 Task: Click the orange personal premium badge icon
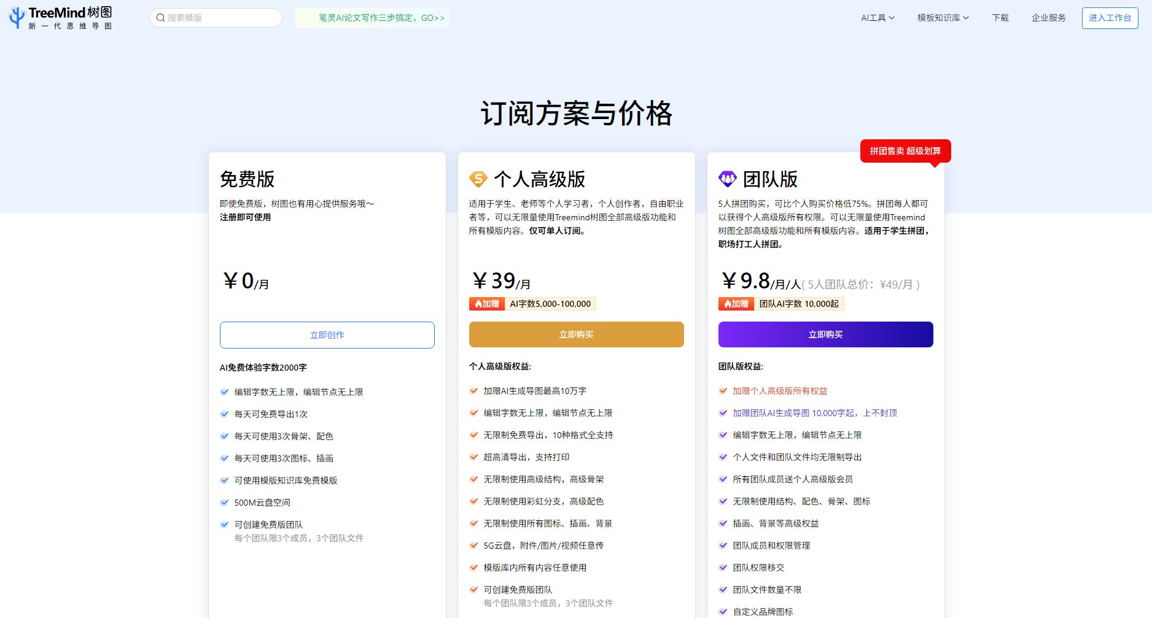click(478, 179)
